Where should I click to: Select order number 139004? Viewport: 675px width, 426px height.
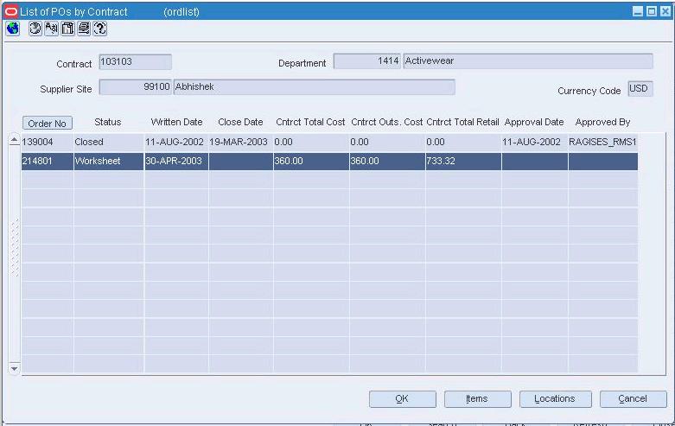(x=48, y=142)
